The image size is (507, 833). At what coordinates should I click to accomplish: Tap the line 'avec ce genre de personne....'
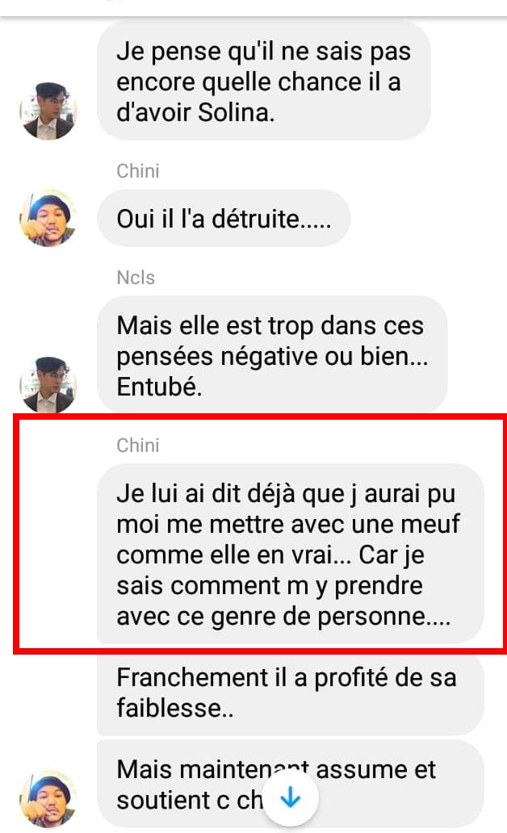point(284,617)
